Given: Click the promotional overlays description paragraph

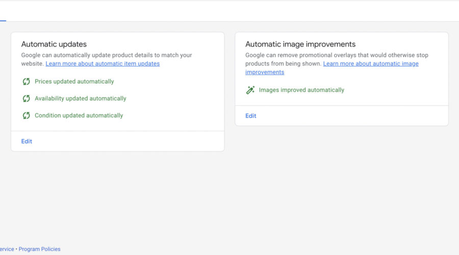Looking at the screenshot, I should coord(337,55).
